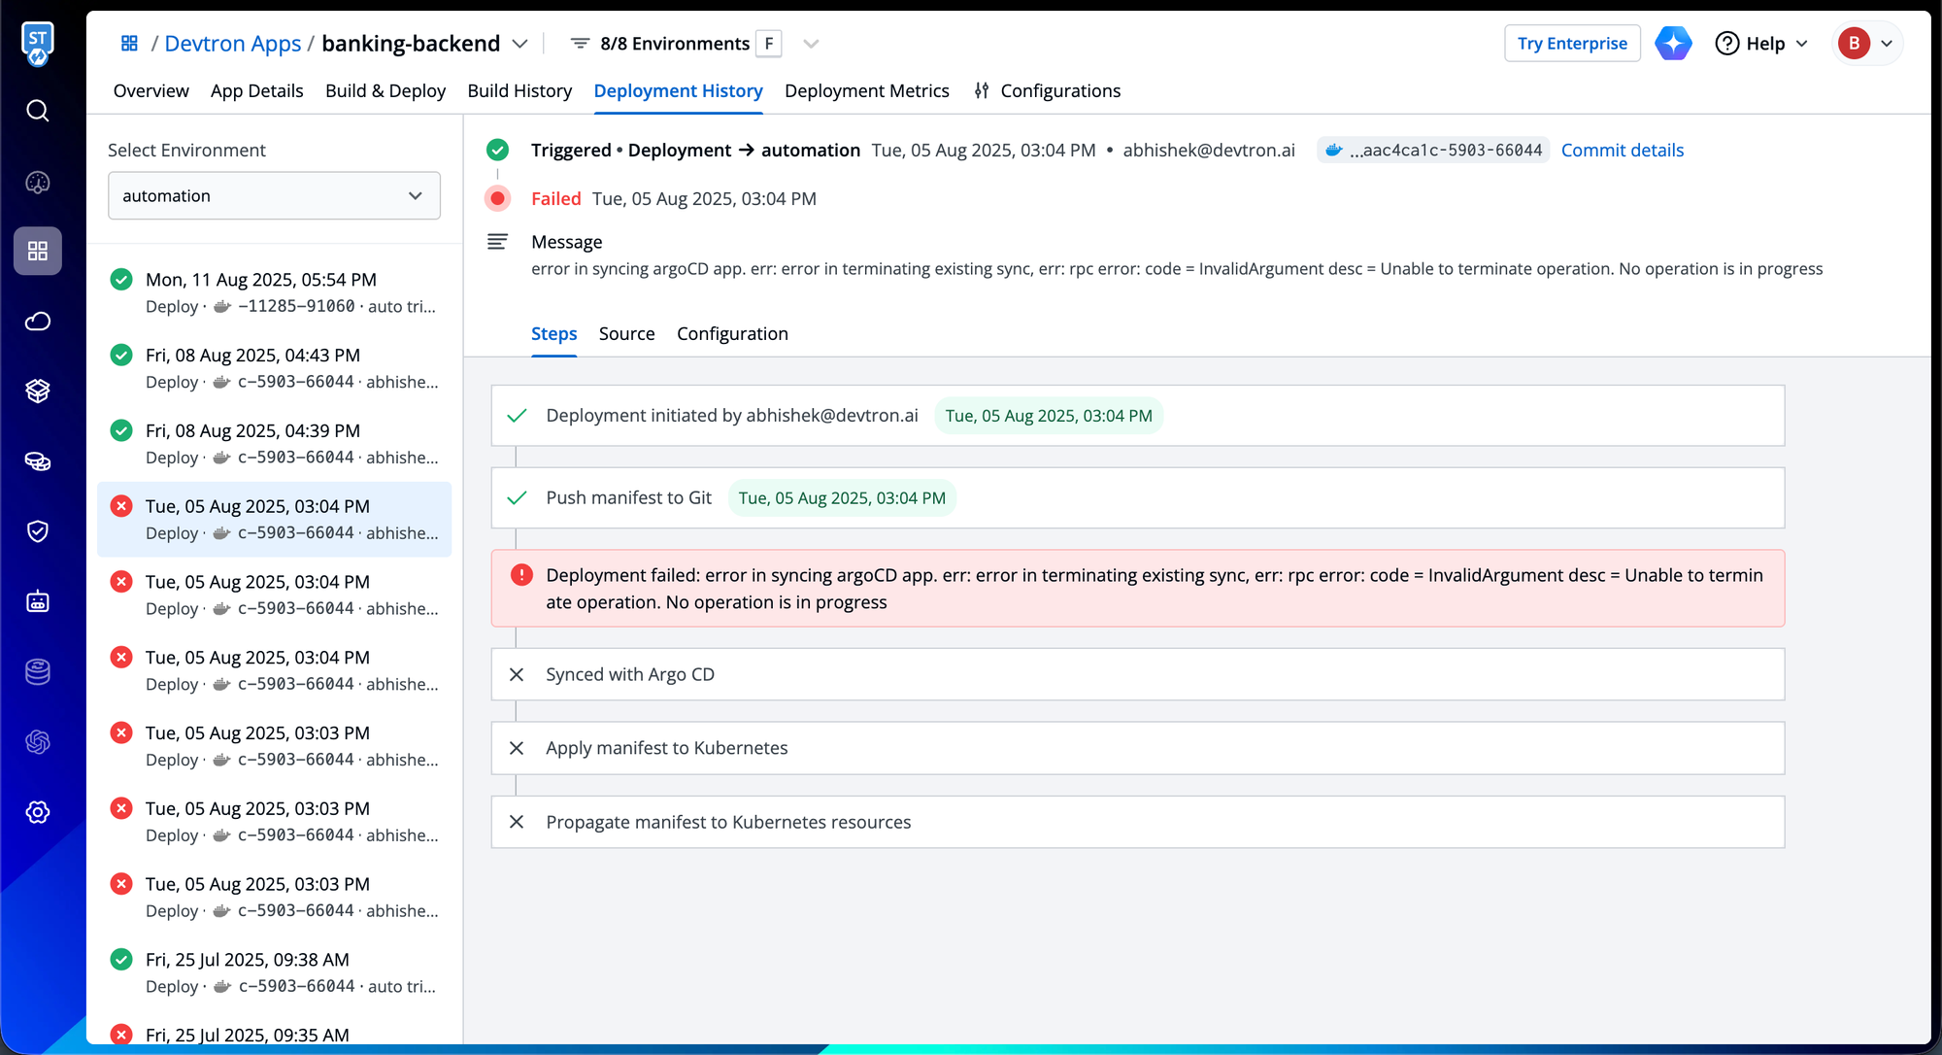Image resolution: width=1942 pixels, height=1055 pixels.
Task: Click the Devtron Apps breadcrumb link
Action: 233,44
